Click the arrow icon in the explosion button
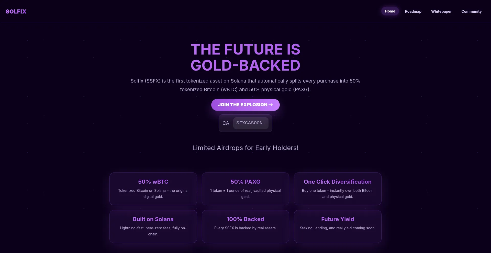Image resolution: width=491 pixels, height=253 pixels. click(270, 105)
